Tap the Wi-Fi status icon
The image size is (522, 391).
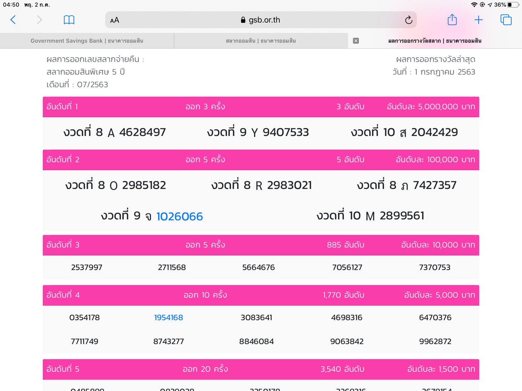pos(474,5)
